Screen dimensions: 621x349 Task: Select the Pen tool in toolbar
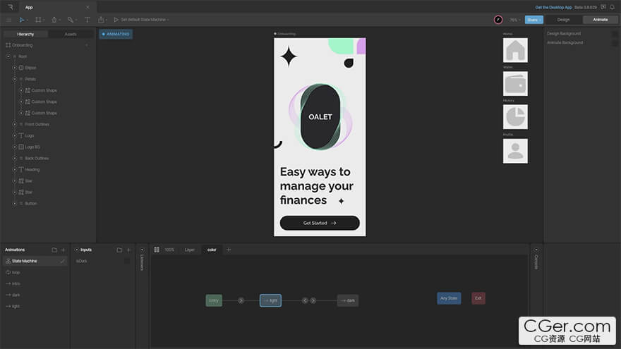54,20
